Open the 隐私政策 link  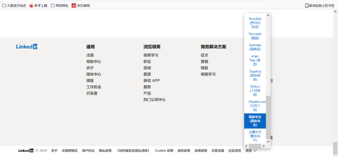tap(105, 150)
